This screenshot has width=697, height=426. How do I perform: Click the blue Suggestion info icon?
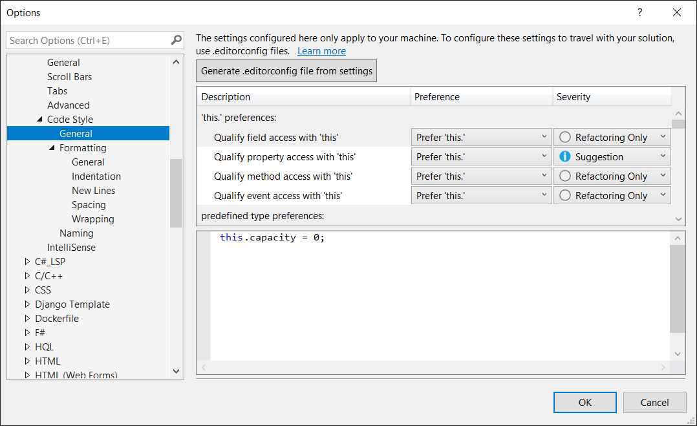coord(565,156)
